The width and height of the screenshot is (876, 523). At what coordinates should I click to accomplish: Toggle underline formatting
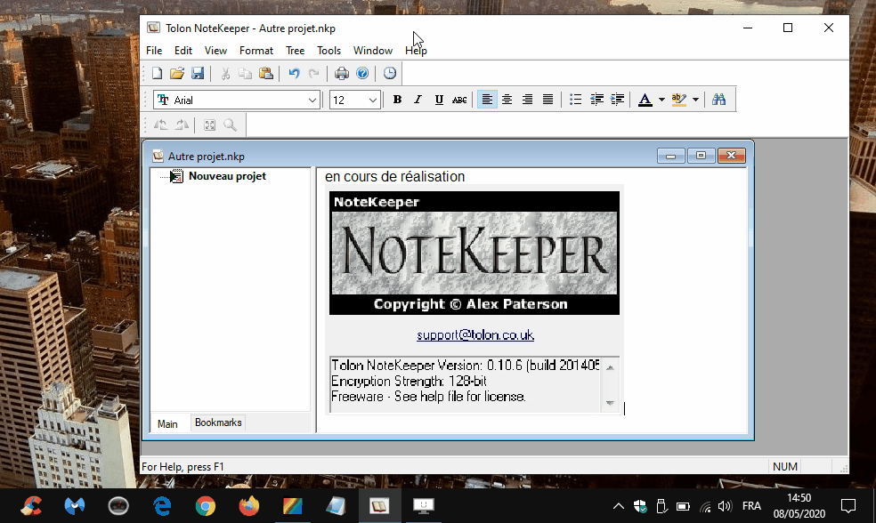tap(439, 100)
